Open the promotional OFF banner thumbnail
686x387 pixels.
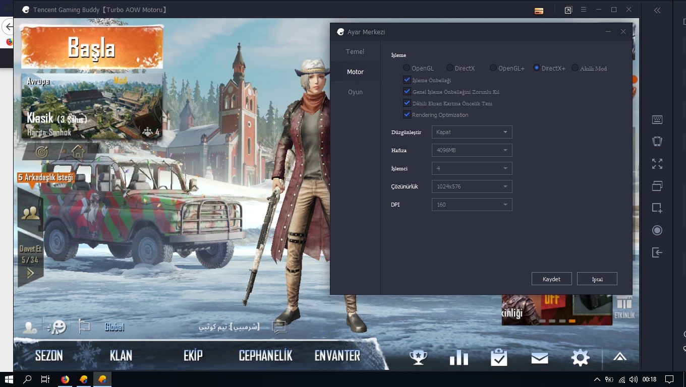(x=557, y=309)
